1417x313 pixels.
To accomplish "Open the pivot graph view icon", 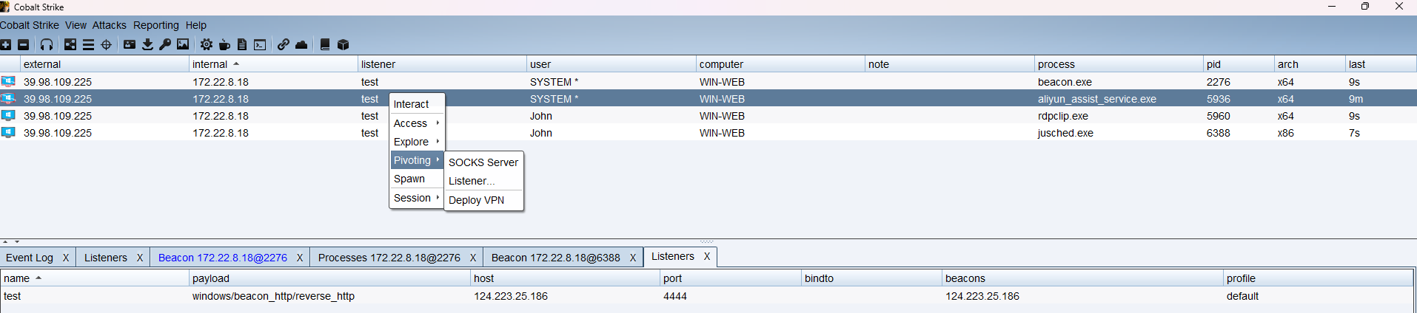I will (x=70, y=45).
